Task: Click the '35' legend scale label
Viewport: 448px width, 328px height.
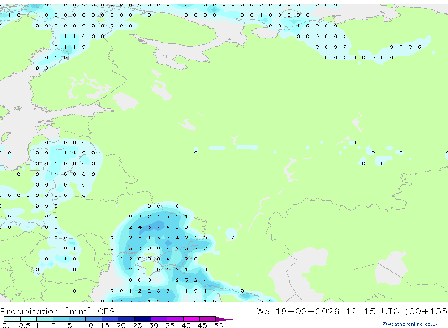Action: [170, 325]
